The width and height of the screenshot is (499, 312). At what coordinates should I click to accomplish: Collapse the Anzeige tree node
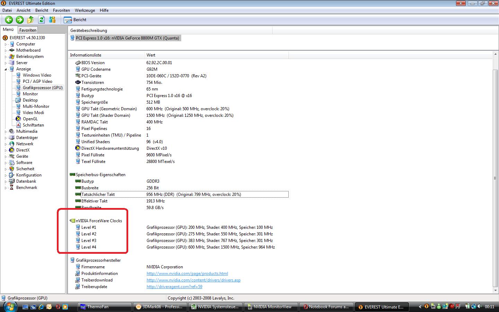click(6, 69)
